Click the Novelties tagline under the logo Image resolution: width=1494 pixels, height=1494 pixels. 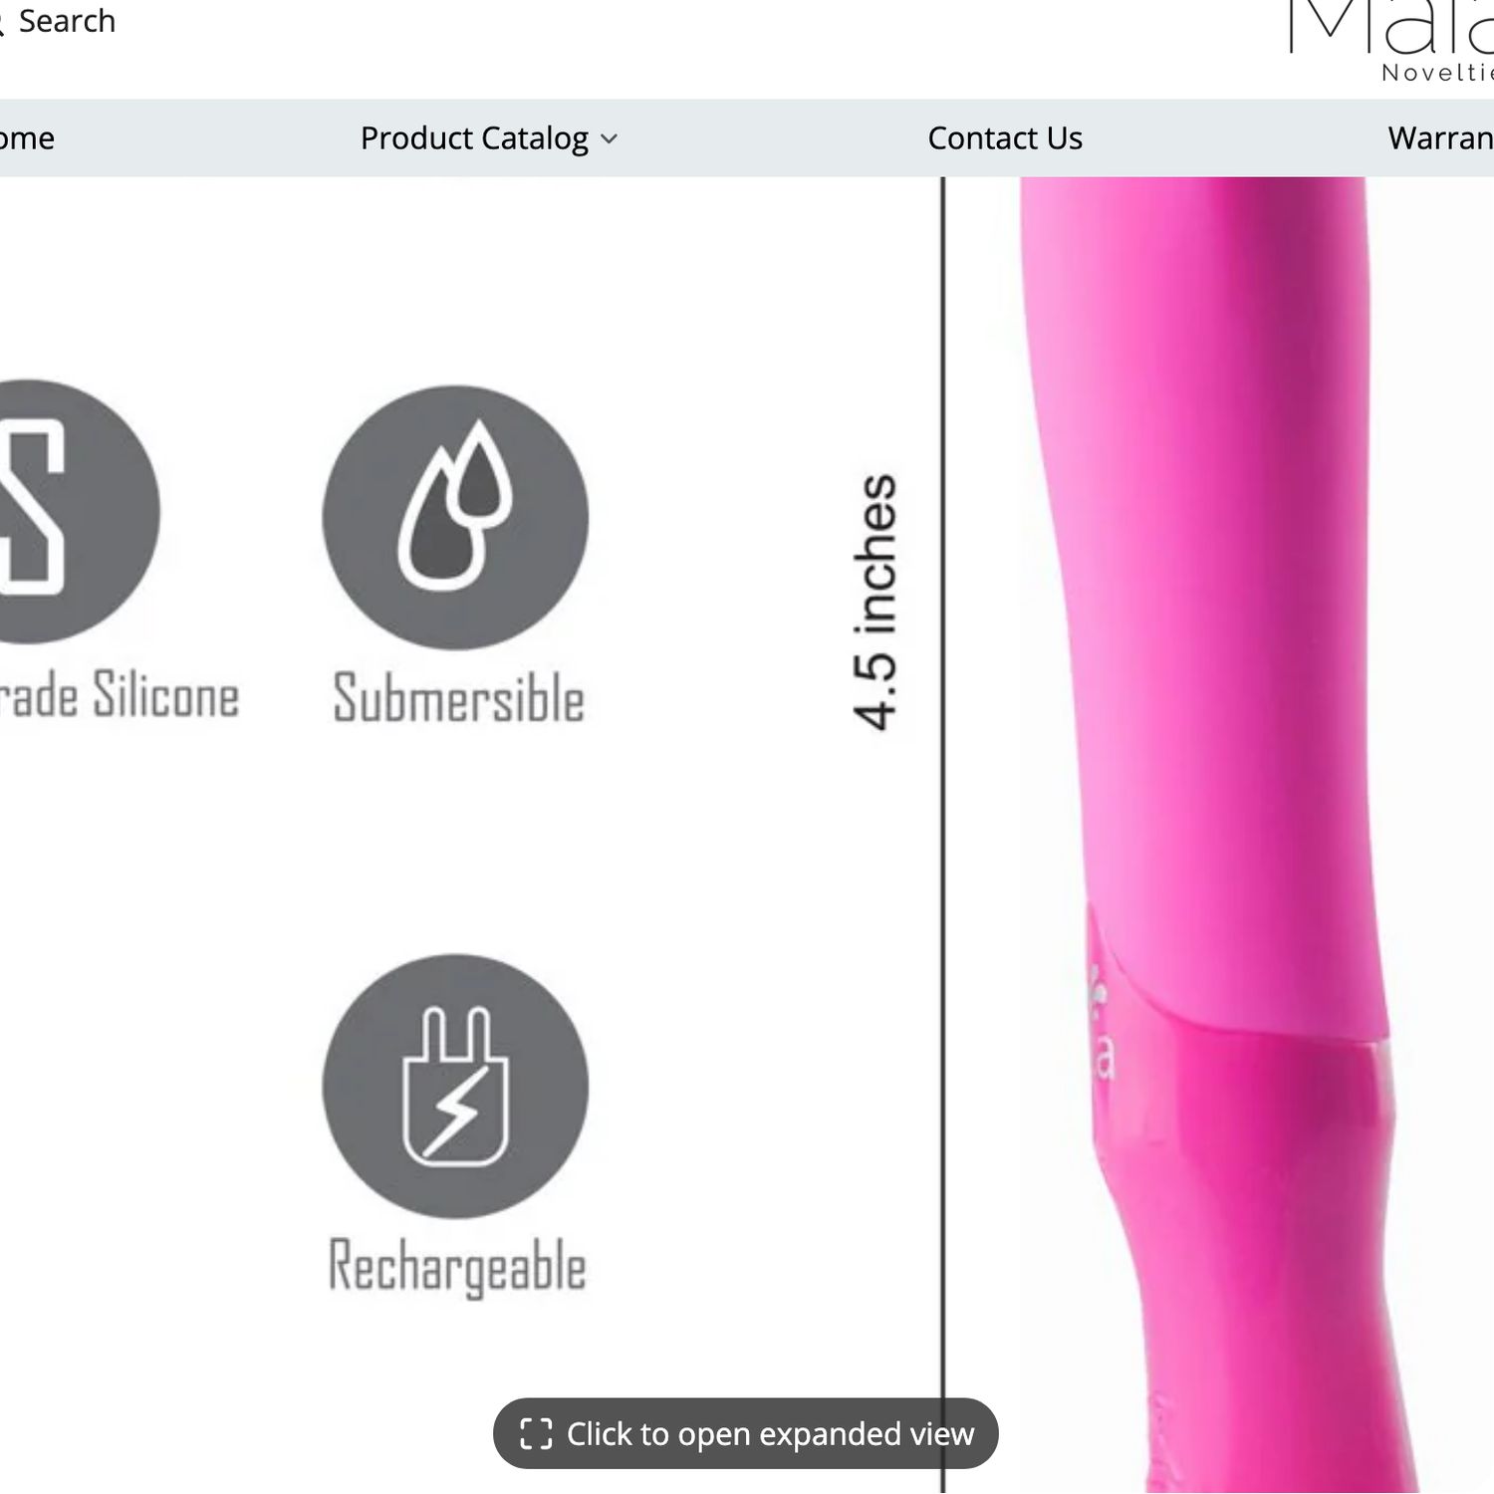pos(1437,73)
